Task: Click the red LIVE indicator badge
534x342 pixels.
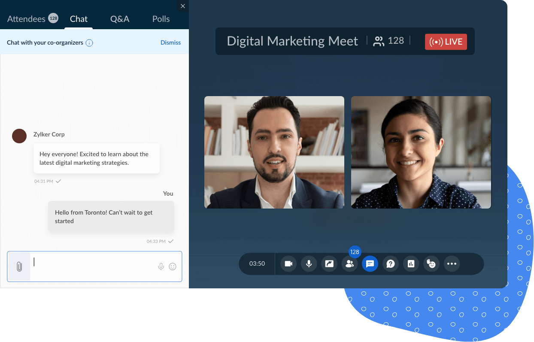Action: (x=446, y=42)
